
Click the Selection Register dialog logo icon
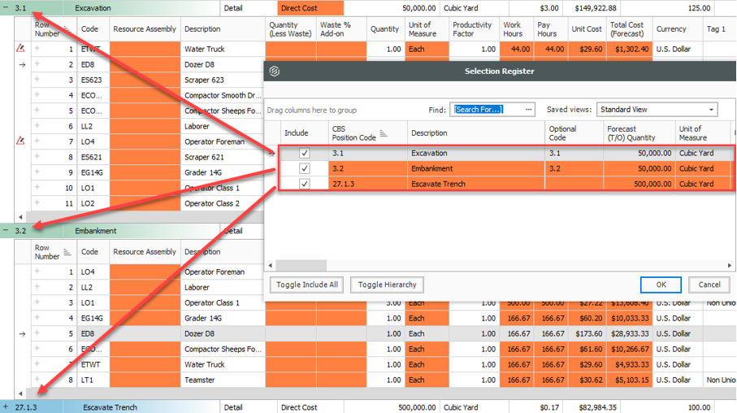tap(275, 72)
